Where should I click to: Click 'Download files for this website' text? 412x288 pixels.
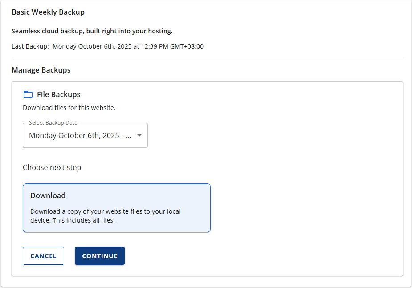tap(69, 108)
